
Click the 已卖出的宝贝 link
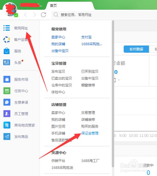[62, 78]
